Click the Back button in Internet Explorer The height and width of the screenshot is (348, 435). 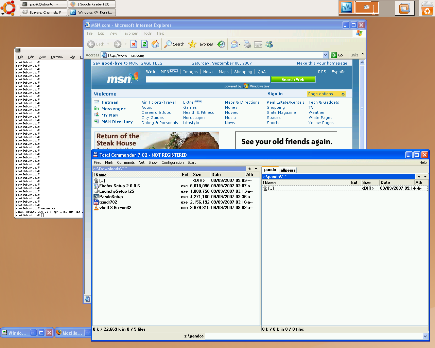[x=96, y=44]
